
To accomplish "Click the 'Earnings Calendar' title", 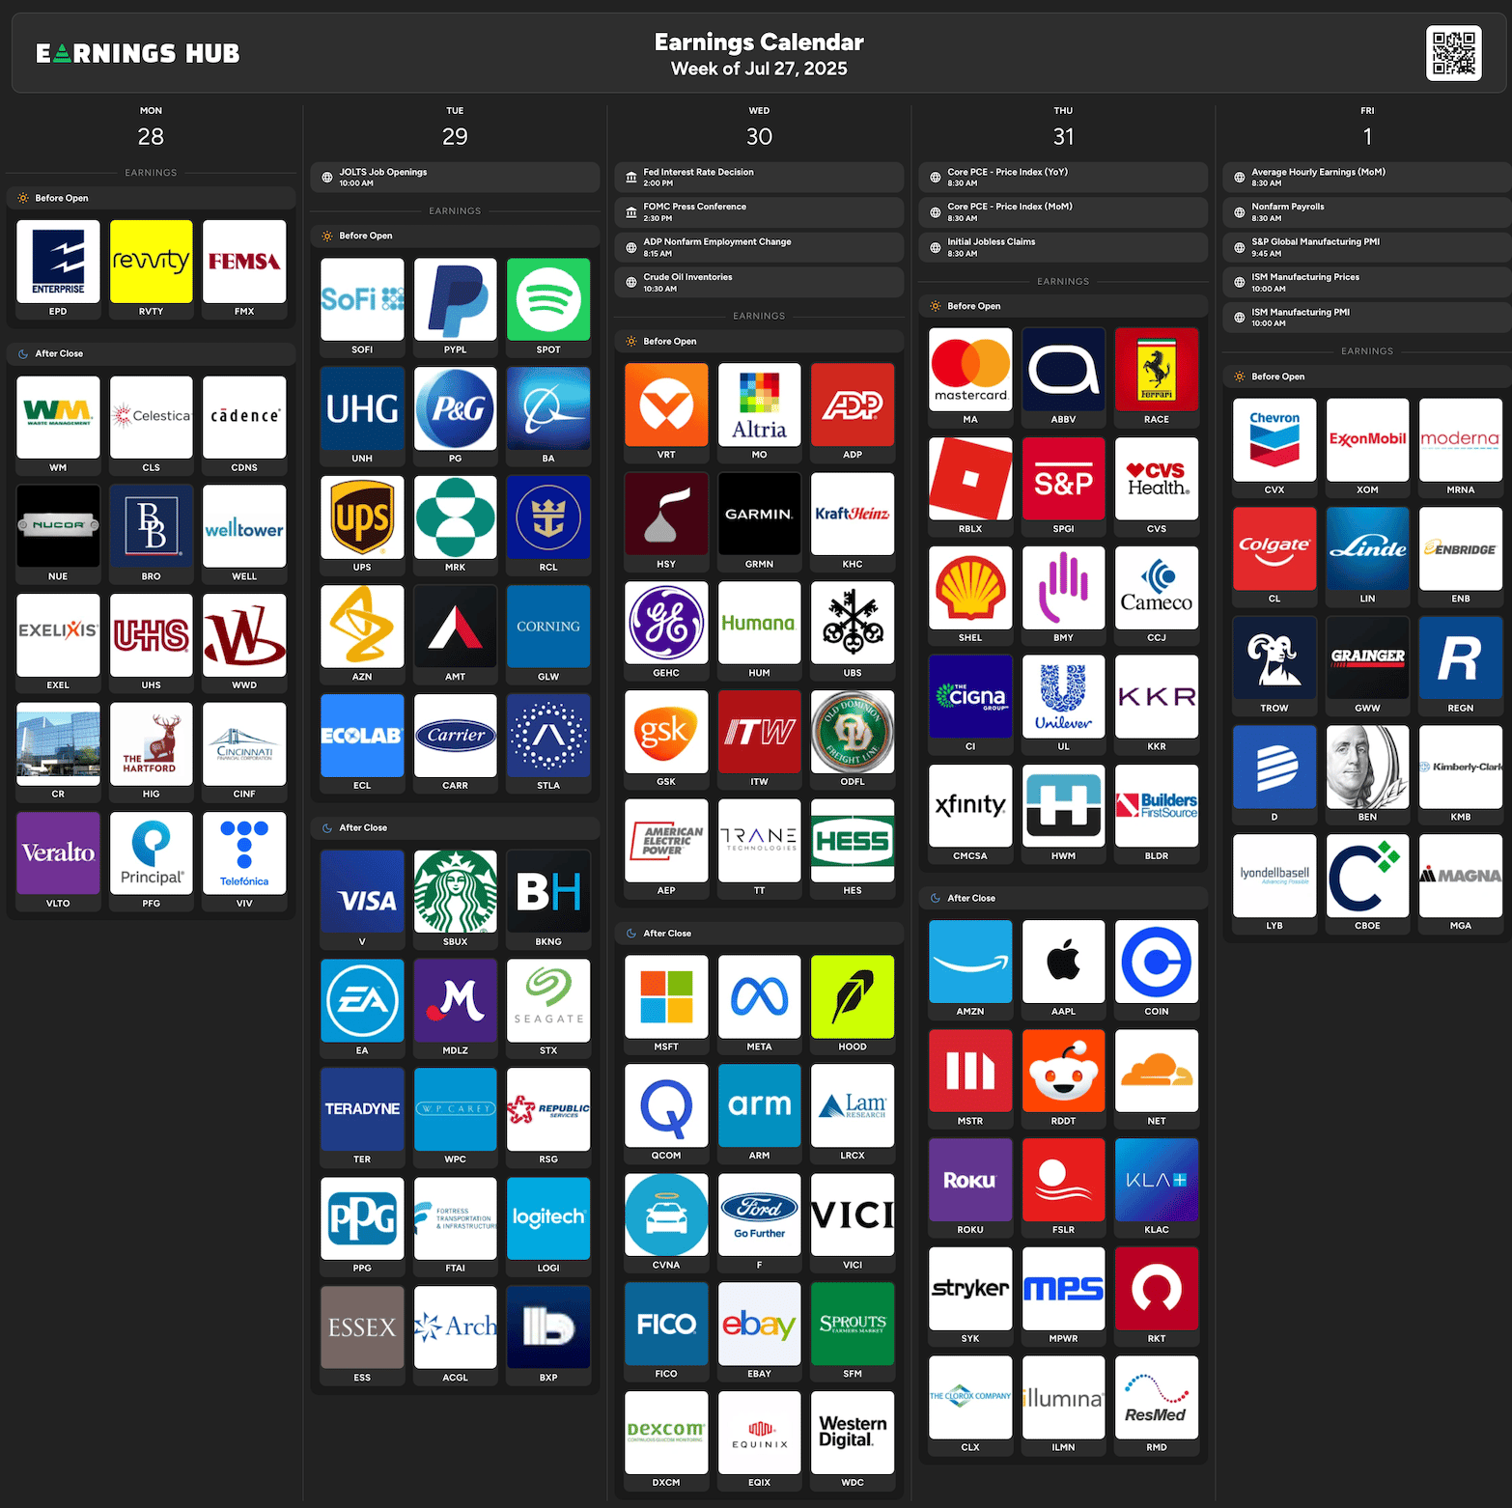I will 759,42.
